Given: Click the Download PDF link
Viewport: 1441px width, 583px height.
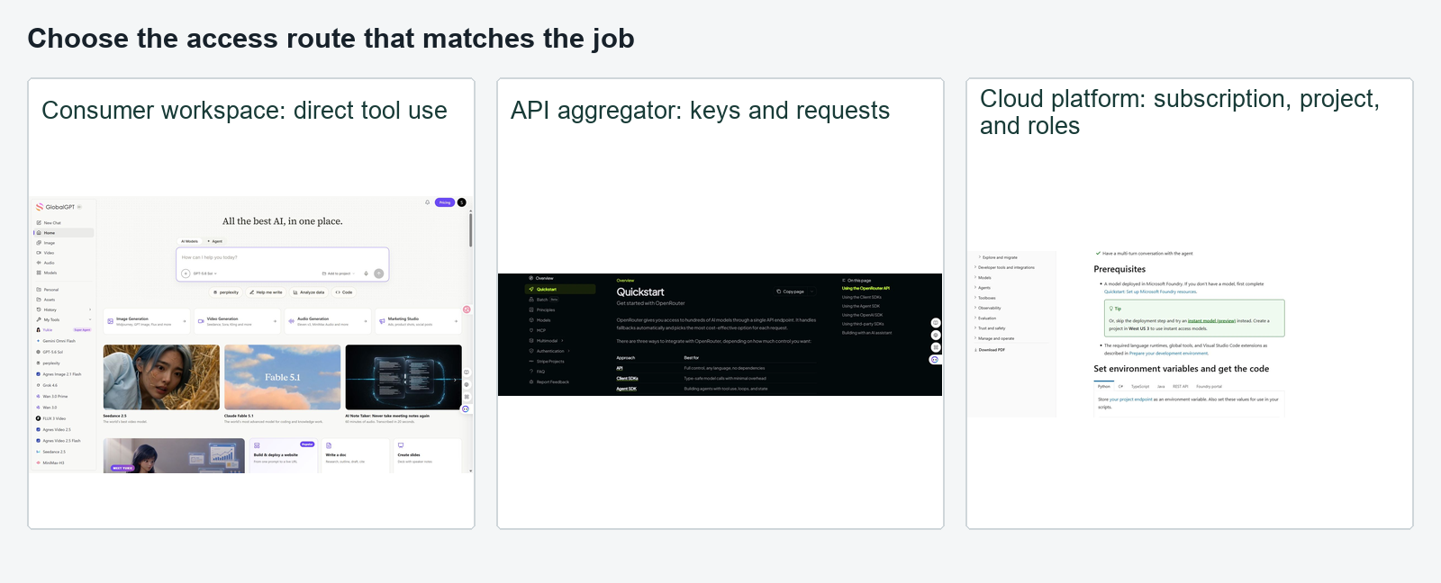Looking at the screenshot, I should [x=990, y=350].
